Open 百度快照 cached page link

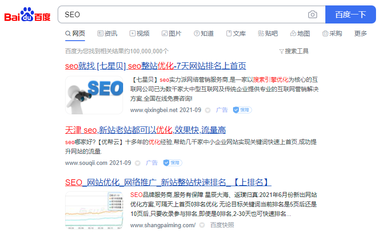[x=222, y=225]
